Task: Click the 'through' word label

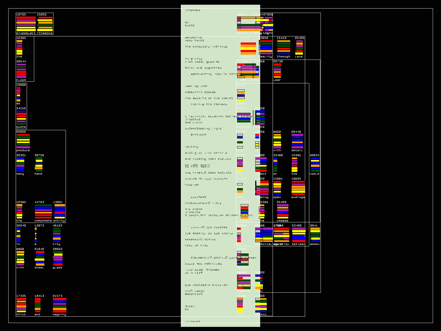Action: [283, 57]
